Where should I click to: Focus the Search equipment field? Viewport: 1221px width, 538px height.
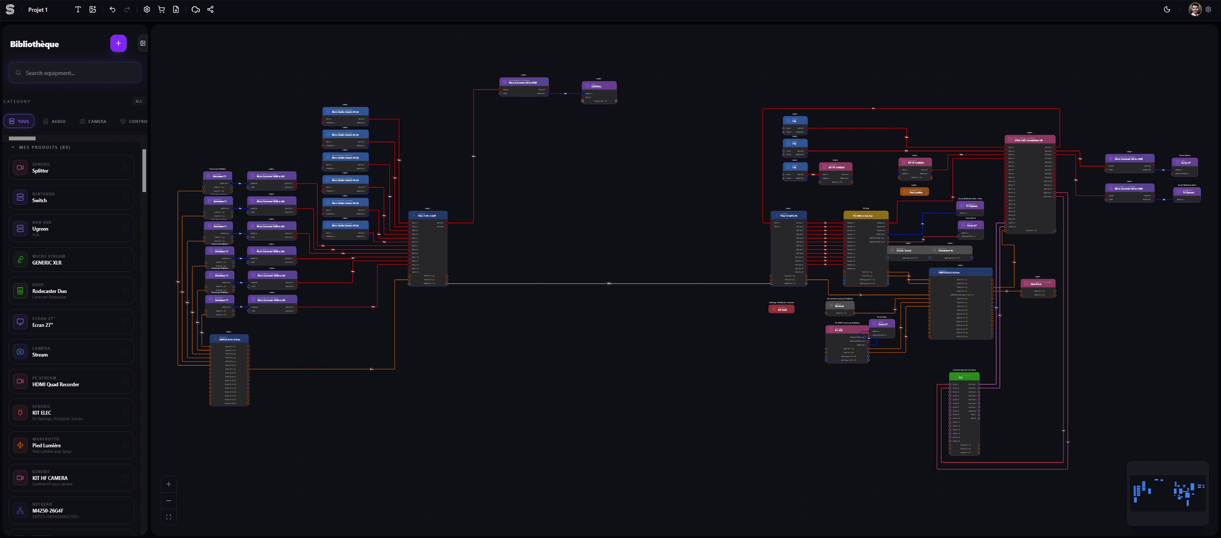tap(75, 73)
